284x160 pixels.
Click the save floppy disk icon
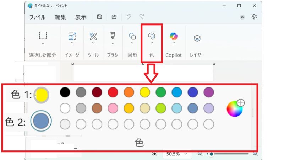tap(99, 17)
